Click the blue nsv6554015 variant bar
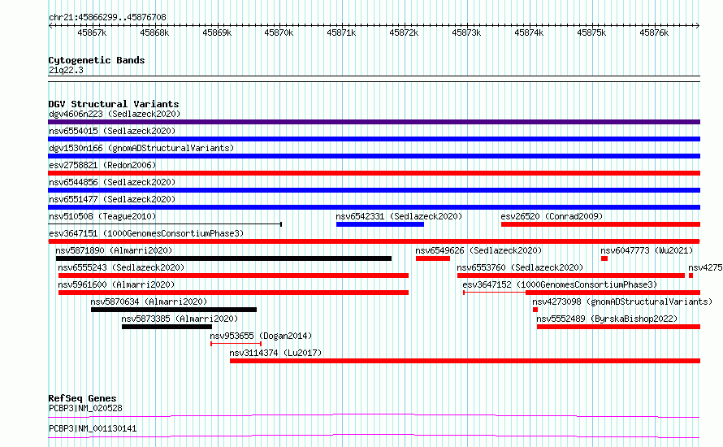 pyautogui.click(x=374, y=139)
